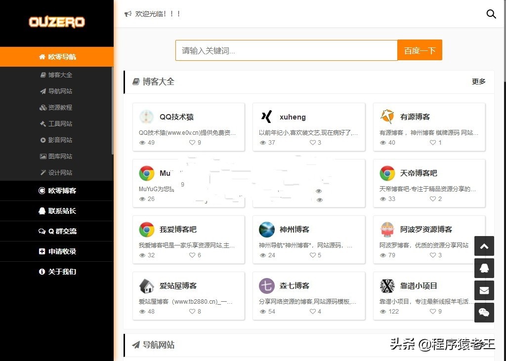Click the xuheng X logo icon
Image resolution: width=506 pixels, height=361 pixels.
click(266, 117)
